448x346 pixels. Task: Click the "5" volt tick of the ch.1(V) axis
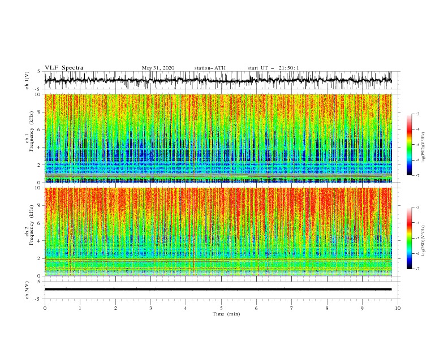point(40,72)
